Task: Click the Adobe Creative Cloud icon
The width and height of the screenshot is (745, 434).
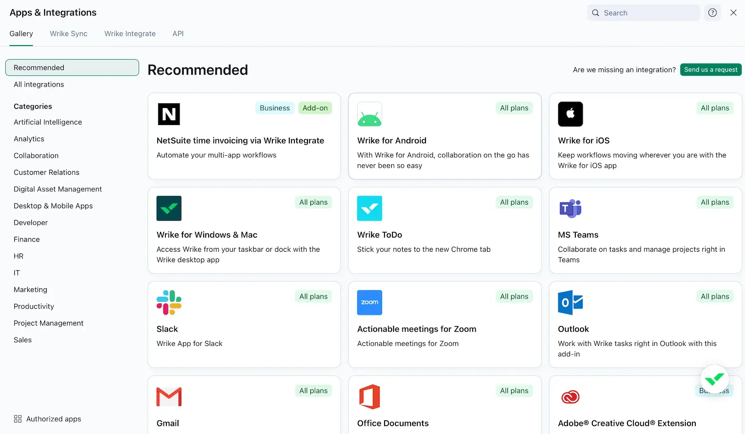Action: pos(570,397)
